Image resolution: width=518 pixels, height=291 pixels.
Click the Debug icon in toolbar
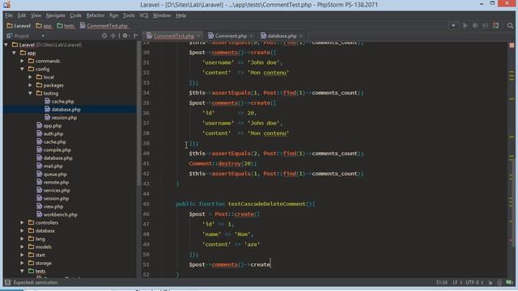[475, 26]
